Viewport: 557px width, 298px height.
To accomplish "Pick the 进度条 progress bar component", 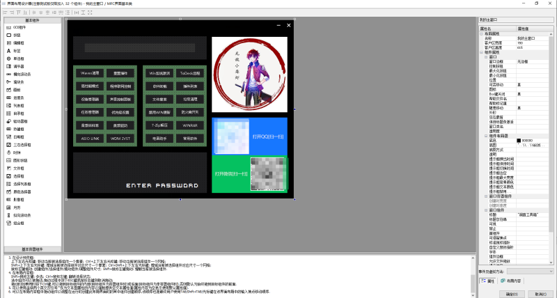I will click(15, 97).
